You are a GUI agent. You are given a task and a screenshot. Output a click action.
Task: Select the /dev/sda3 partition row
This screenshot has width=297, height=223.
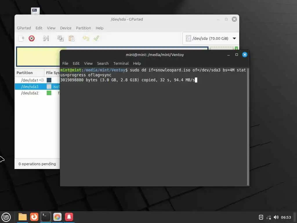pyautogui.click(x=37, y=87)
